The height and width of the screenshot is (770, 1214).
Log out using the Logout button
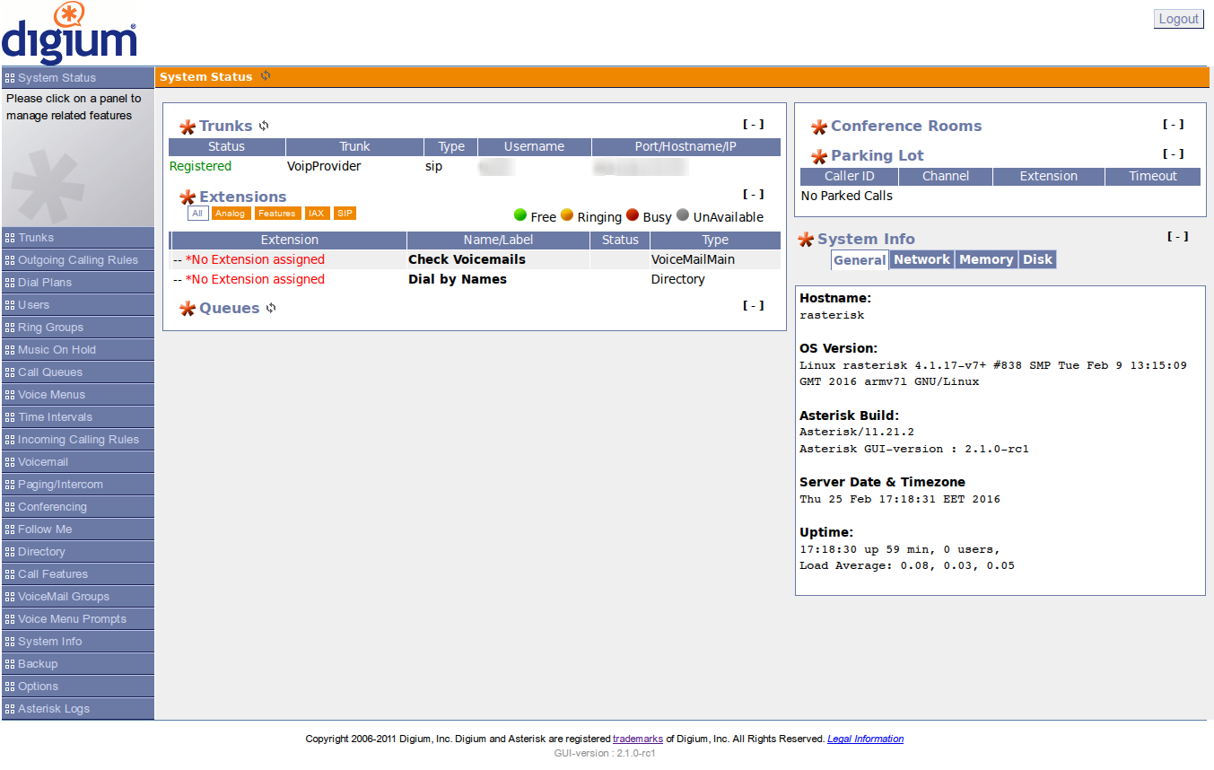tap(1178, 19)
